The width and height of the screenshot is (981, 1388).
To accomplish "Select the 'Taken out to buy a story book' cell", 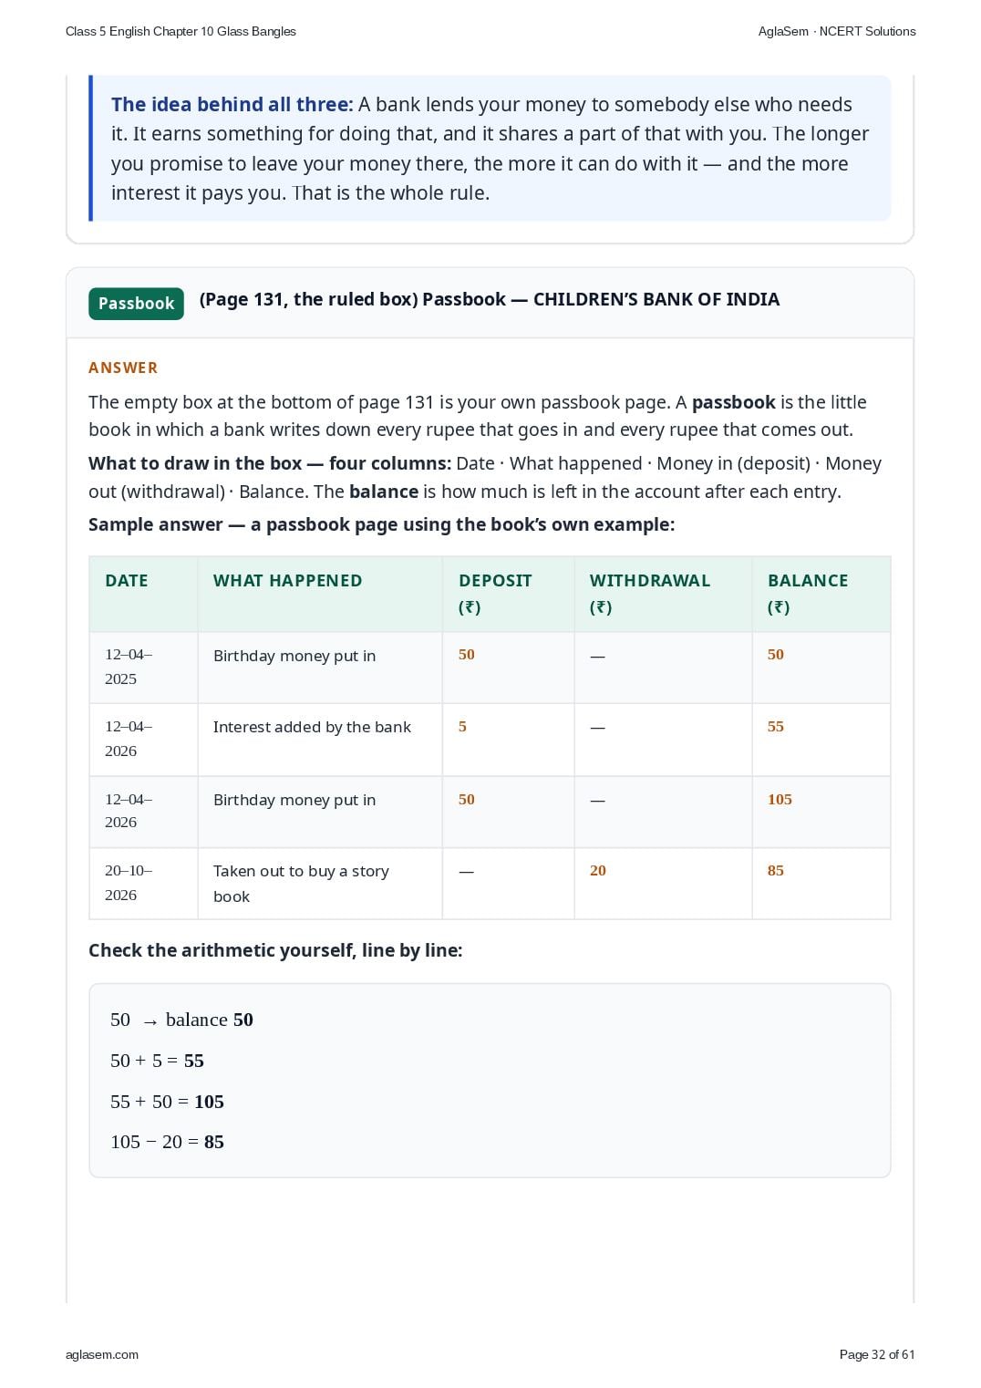I will 320,884.
